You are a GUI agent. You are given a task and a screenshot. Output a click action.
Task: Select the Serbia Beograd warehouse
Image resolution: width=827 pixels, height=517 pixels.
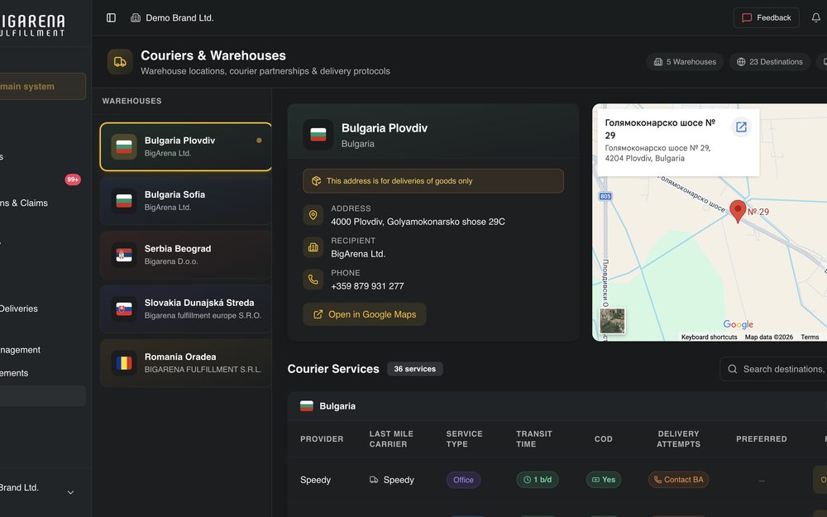(x=185, y=255)
